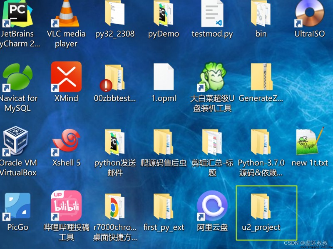Viewport: 333px width, 249px height.
Task: Click the Xshell 5 shortcut icon
Action: (66, 142)
